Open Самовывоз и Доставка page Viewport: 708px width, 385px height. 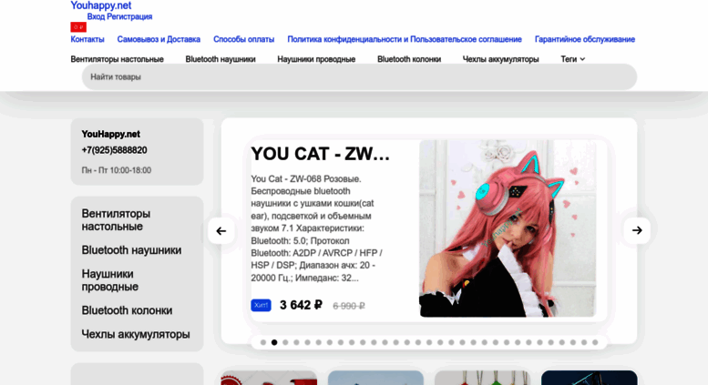[159, 39]
